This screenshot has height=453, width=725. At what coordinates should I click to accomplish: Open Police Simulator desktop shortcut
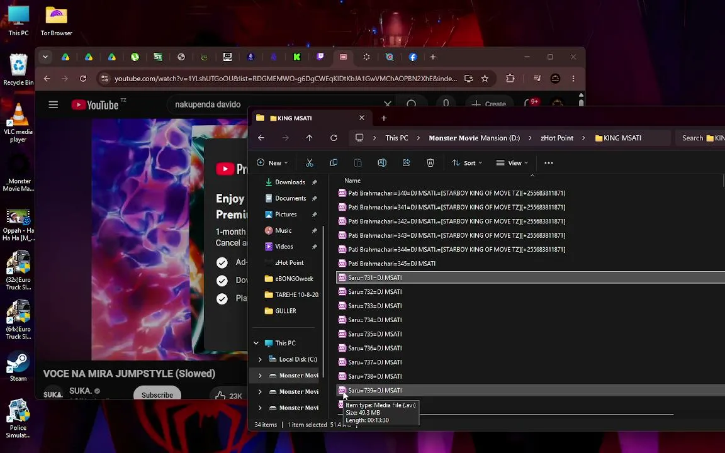click(18, 418)
